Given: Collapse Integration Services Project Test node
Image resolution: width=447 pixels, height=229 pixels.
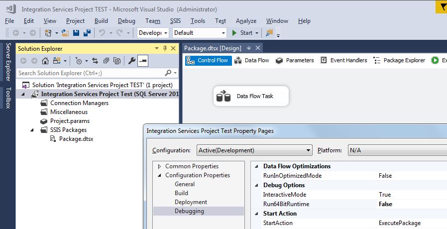Looking at the screenshot, I should [x=23, y=94].
